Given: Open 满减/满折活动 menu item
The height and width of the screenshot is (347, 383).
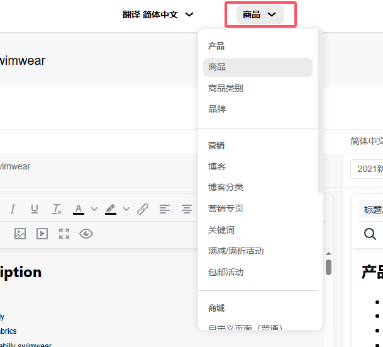Looking at the screenshot, I should point(236,251).
